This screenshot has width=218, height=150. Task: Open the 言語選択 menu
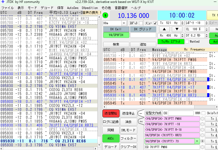(x=121, y=8)
